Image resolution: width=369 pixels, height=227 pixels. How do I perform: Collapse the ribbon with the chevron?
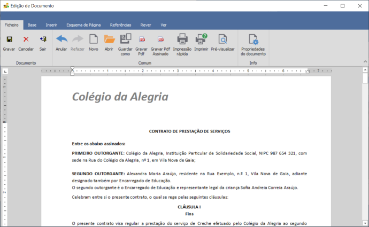pos(365,61)
